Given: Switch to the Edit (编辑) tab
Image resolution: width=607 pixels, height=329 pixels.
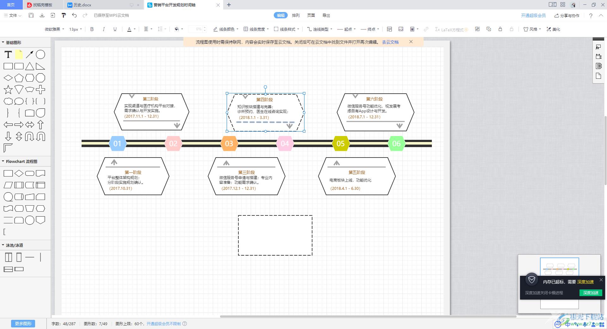Looking at the screenshot, I should 281,15.
